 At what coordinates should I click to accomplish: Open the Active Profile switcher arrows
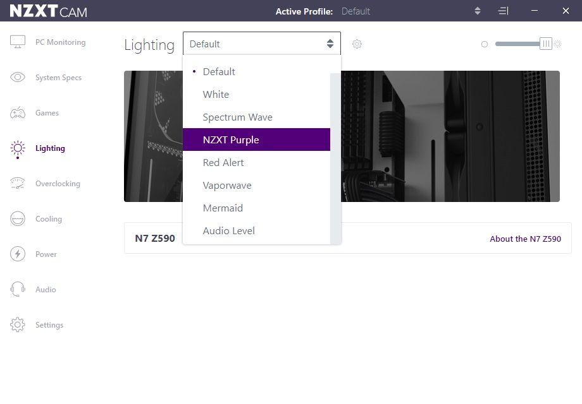tap(478, 11)
